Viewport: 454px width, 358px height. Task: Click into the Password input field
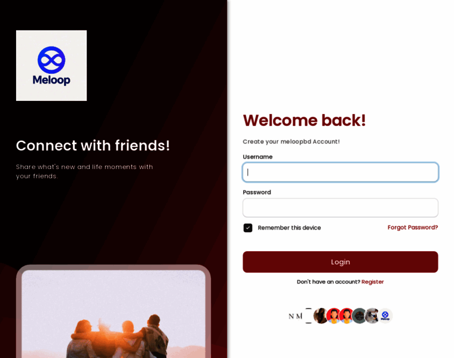pos(340,208)
